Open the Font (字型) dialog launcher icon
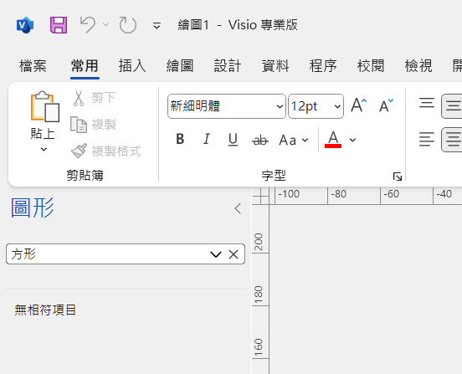This screenshot has width=462, height=374. click(x=398, y=177)
